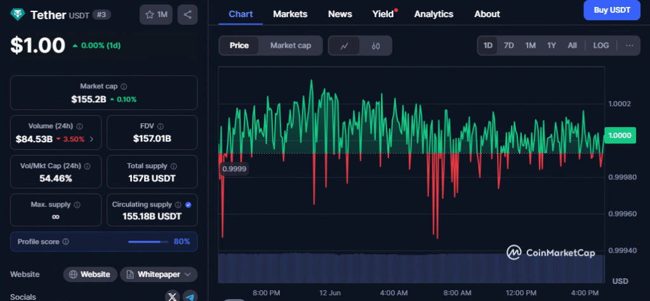This screenshot has height=301, width=650.
Task: Expand the Whitepaper dropdown
Action: tap(159, 274)
